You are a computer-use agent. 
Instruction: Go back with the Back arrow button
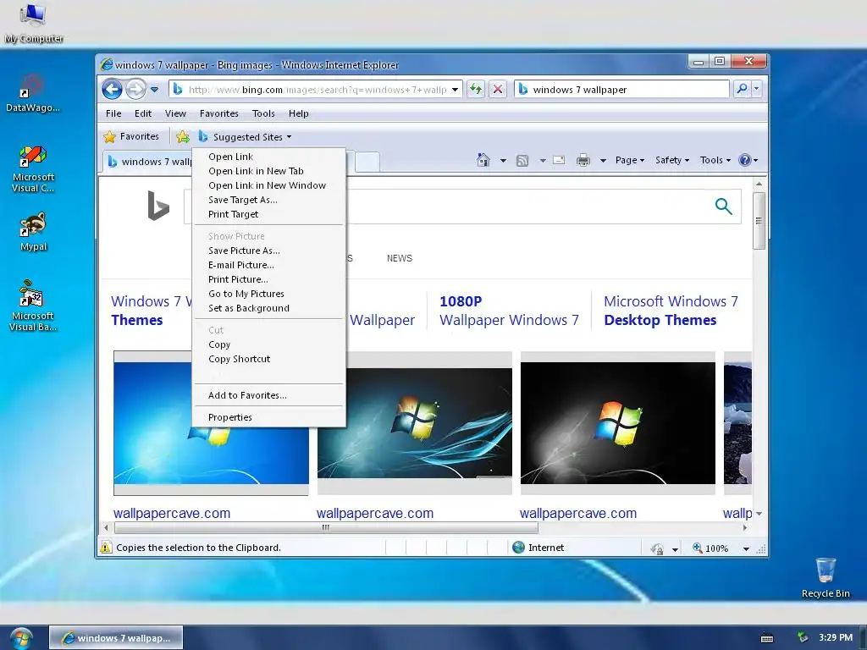pos(113,89)
